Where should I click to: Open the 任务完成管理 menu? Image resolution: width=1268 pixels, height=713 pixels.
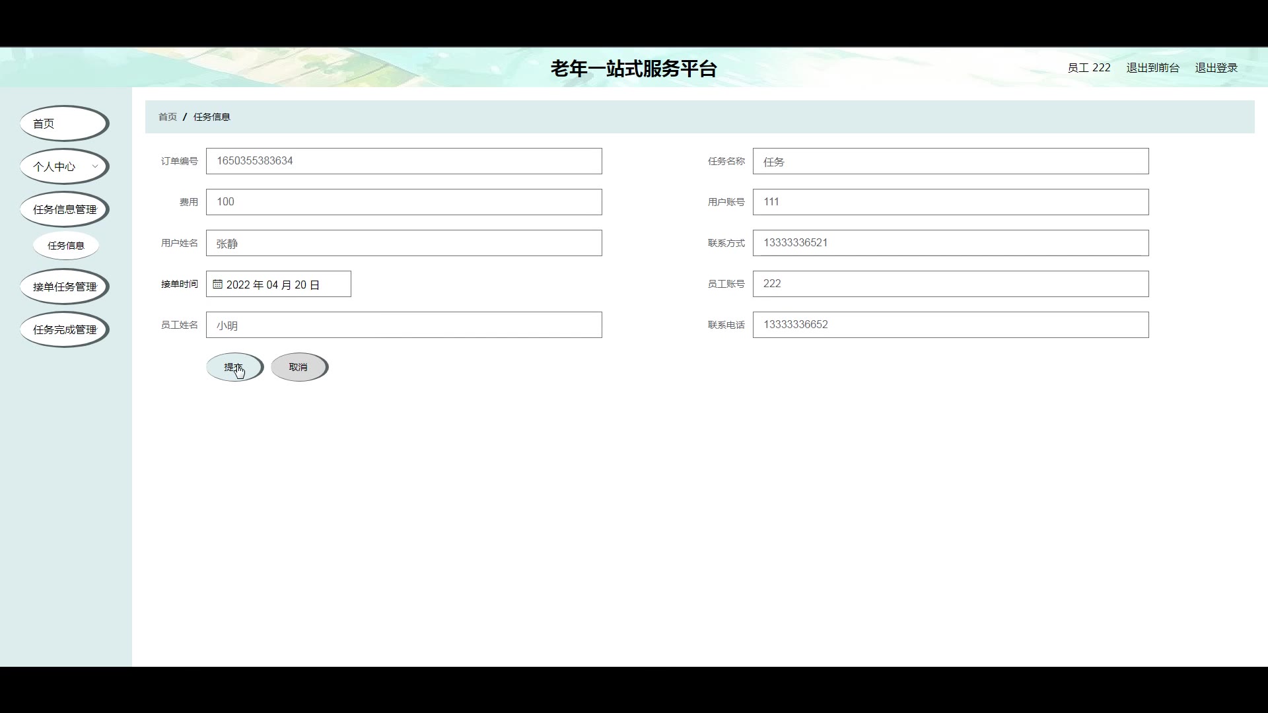[x=64, y=329]
